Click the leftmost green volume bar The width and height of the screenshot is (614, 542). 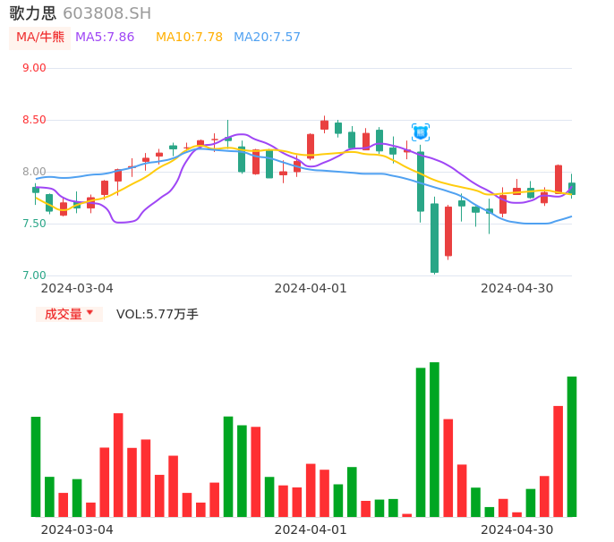(x=36, y=466)
